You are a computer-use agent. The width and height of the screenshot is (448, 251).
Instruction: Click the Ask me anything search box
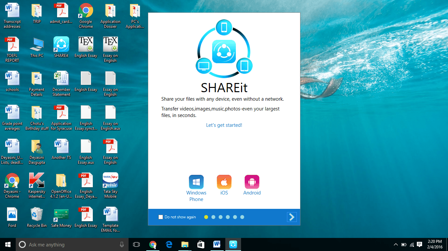coord(72,244)
